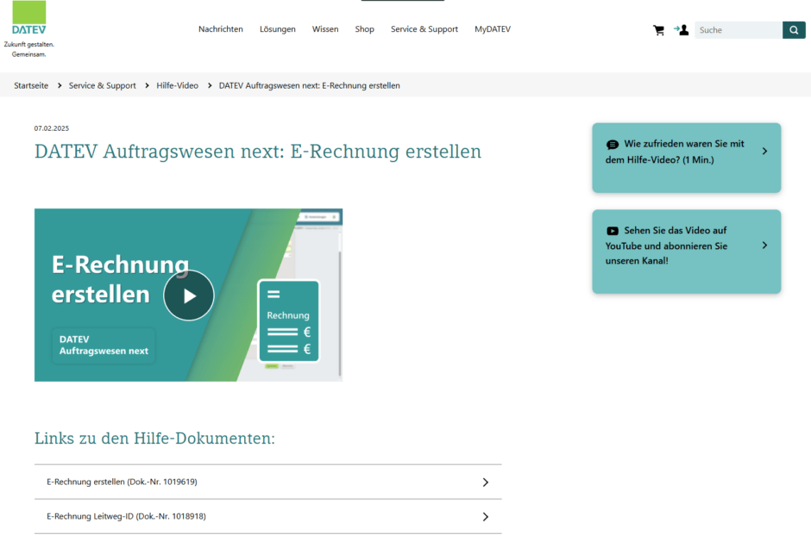The image size is (811, 541).
Task: Click the speech bubble feedback icon
Action: [x=613, y=145]
